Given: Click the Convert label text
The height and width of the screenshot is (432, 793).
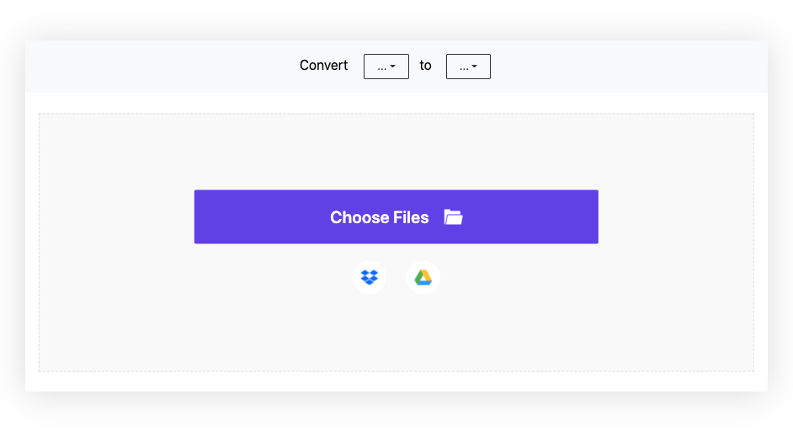Looking at the screenshot, I should point(323,65).
